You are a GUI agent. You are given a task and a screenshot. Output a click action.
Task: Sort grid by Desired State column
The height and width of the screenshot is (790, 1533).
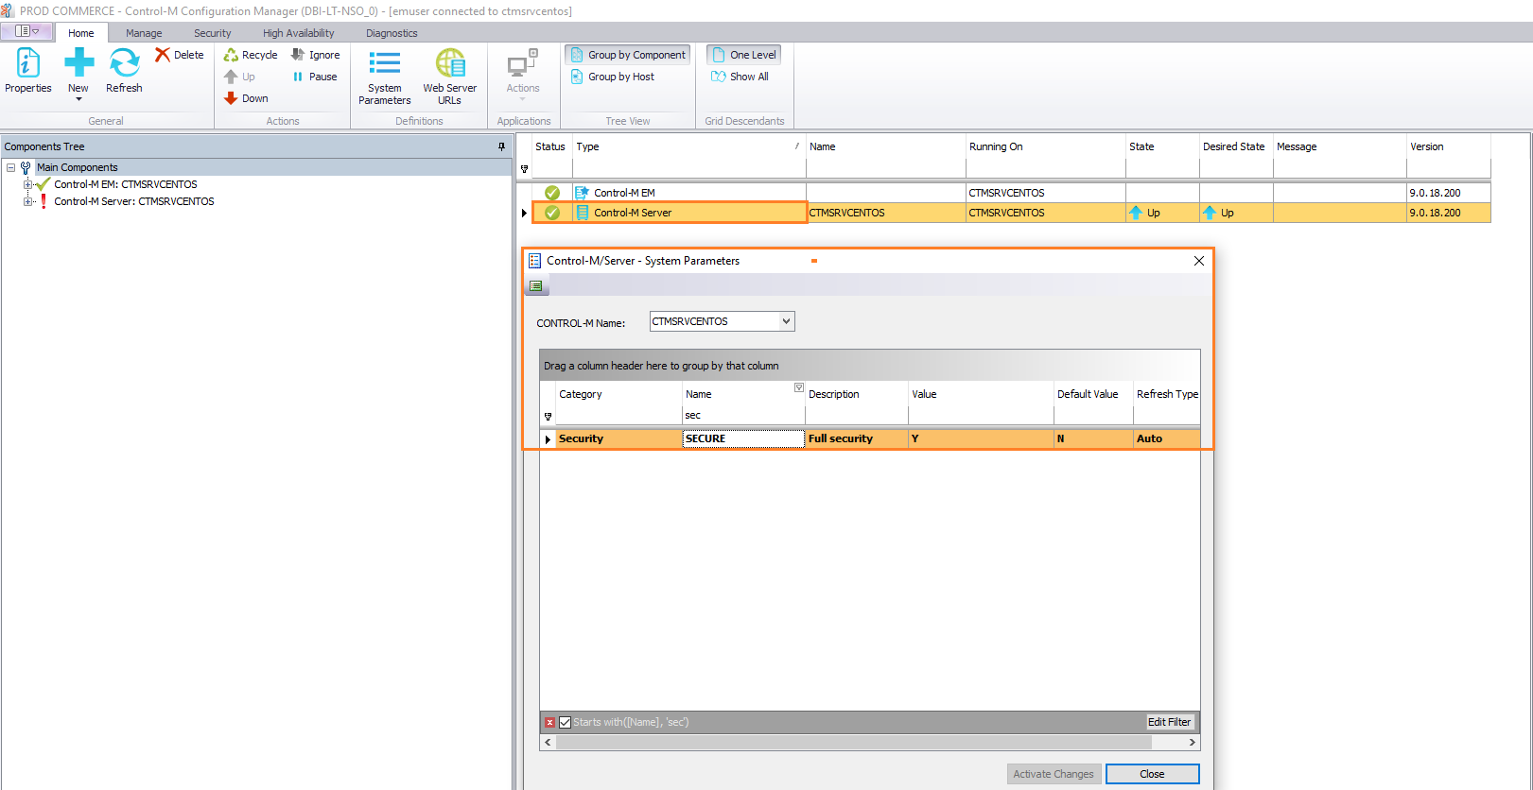coord(1235,146)
